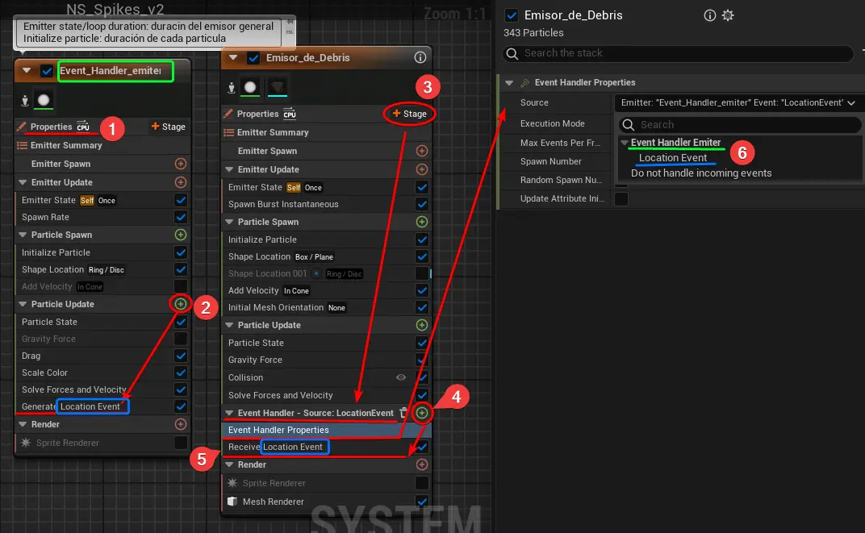This screenshot has width=865, height=533.
Task: Open the gear settings icon beside Emisor_de_Debris title
Action: [728, 15]
